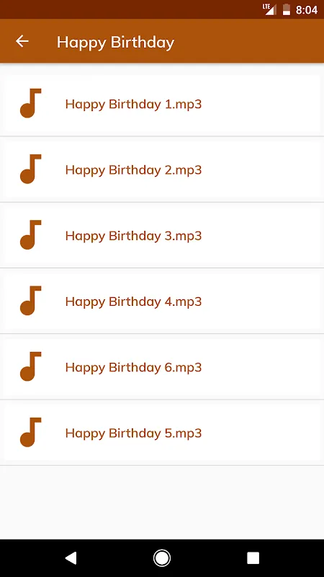Image resolution: width=324 pixels, height=577 pixels.
Task: Open Happy Birthday 6.mp3 ringtone
Action: (162, 367)
